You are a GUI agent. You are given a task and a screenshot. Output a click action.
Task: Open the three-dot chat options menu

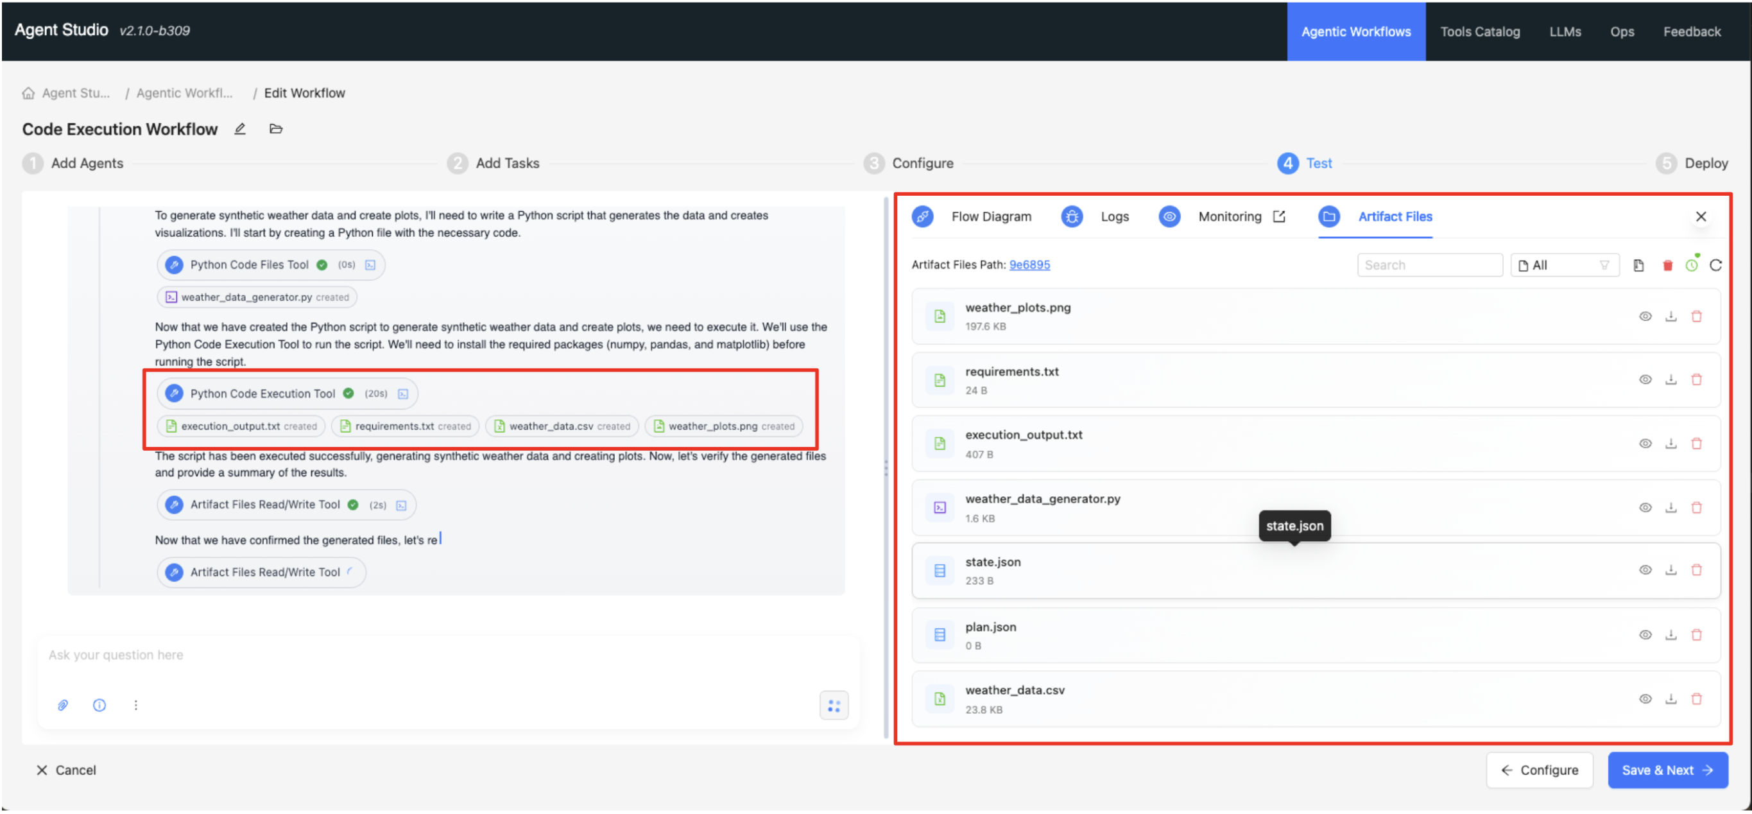(x=136, y=706)
